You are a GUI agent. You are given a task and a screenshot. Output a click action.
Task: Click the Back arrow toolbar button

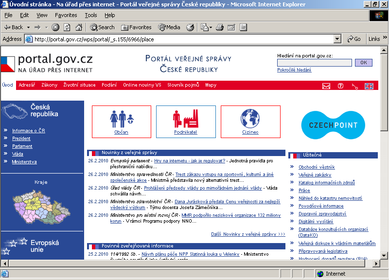pyautogui.click(x=14, y=27)
